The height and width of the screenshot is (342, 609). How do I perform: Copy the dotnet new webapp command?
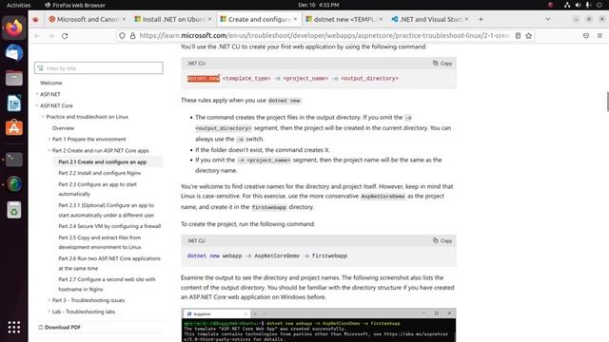coord(442,240)
